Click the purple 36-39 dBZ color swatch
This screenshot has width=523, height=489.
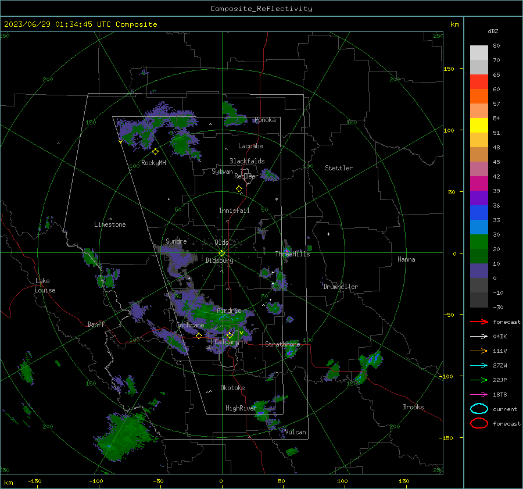479,198
